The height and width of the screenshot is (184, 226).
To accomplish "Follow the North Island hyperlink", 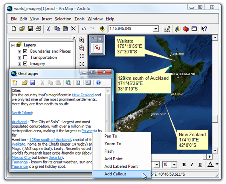I will pos(22,113).
